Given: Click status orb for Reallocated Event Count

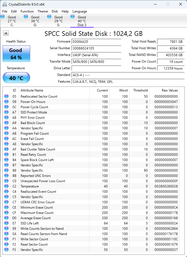Looking at the screenshot, I should coord(6,192).
